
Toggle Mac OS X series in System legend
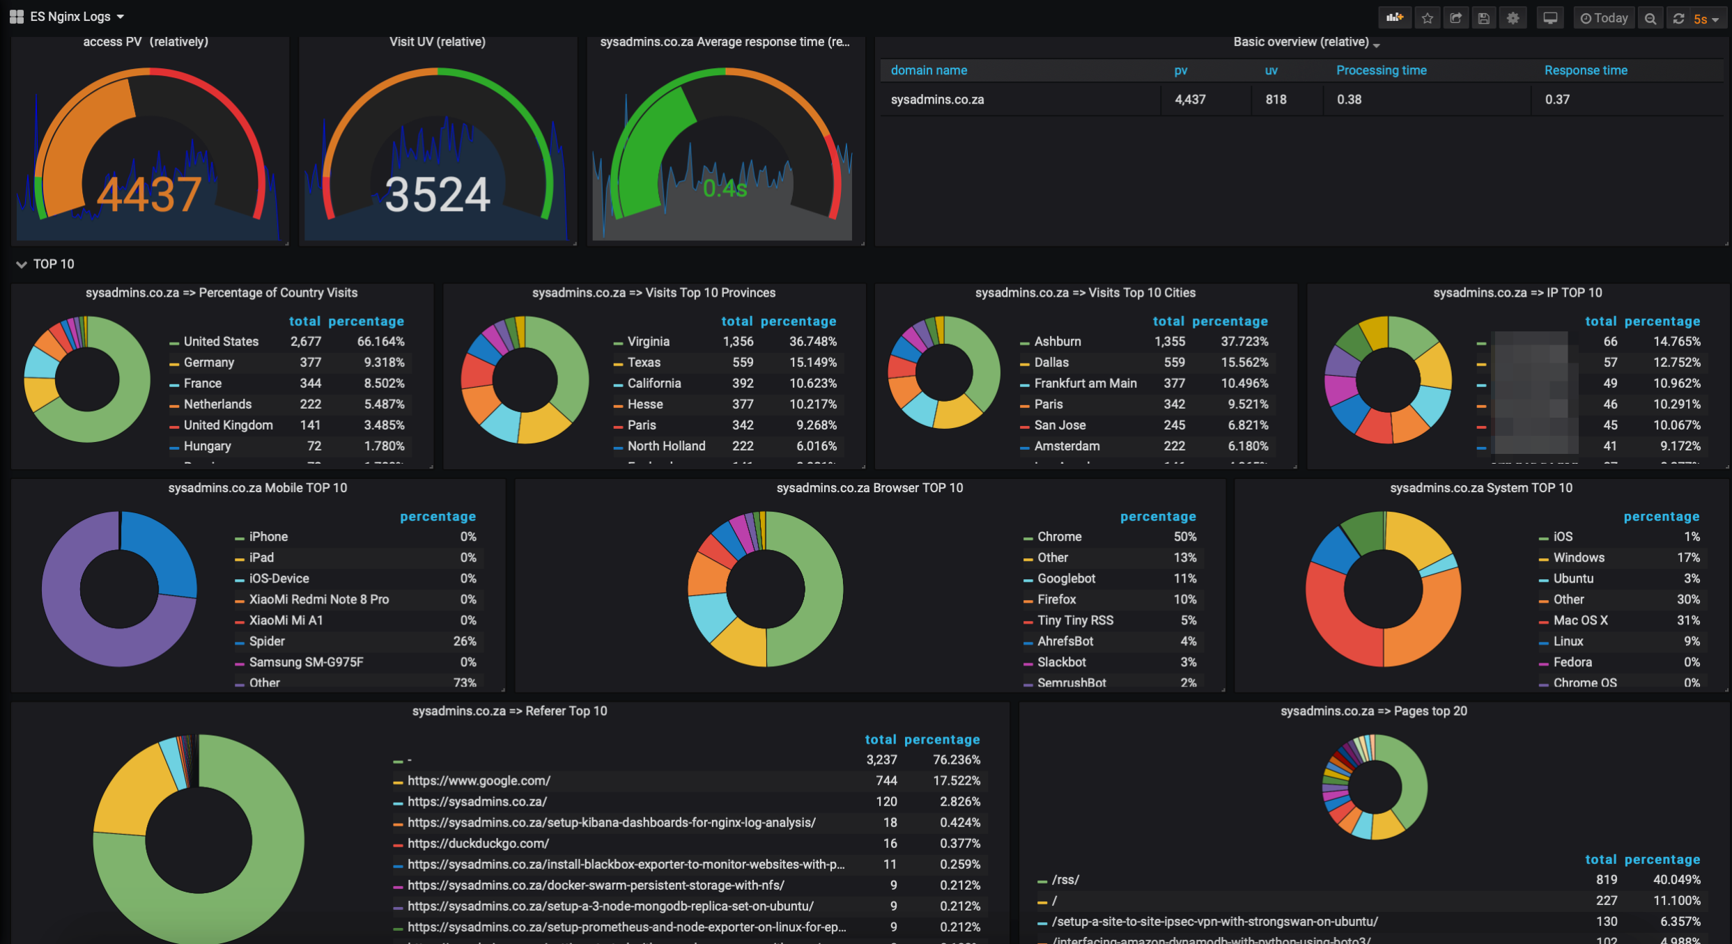coord(1580,620)
